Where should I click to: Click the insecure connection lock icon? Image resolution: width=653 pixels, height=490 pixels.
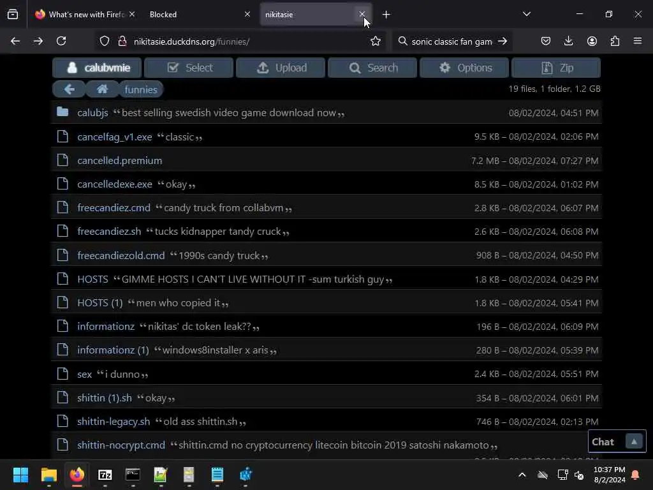coord(122,41)
